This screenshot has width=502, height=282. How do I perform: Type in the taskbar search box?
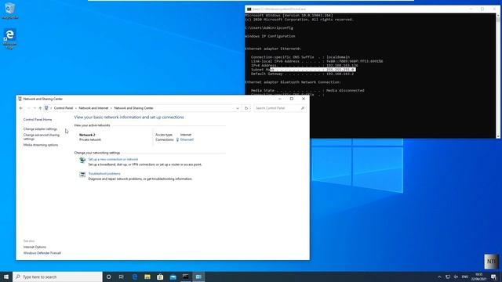pyautogui.click(x=57, y=277)
